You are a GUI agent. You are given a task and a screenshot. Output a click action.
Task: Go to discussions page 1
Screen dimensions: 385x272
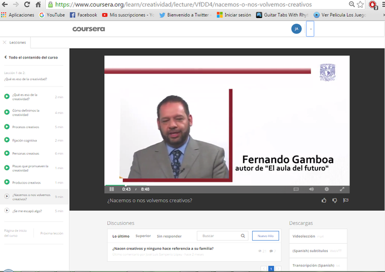click(271, 269)
